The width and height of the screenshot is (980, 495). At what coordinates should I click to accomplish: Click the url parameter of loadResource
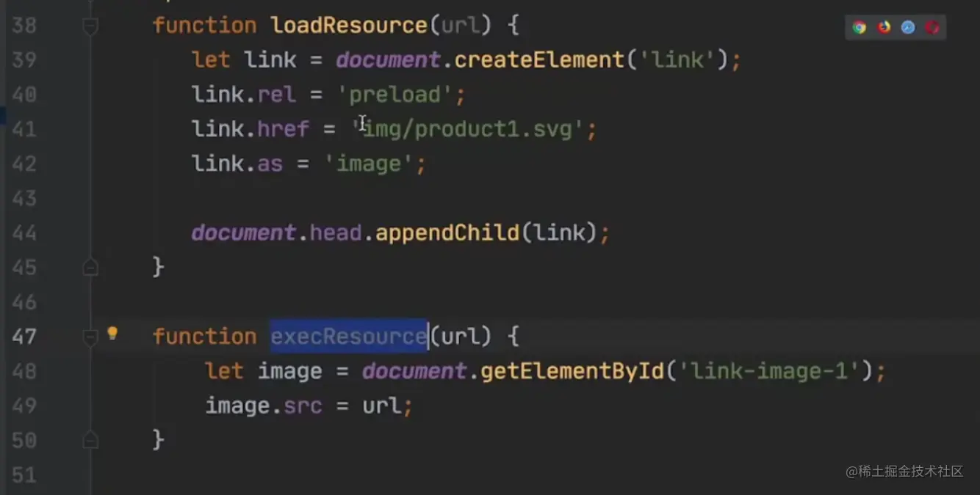[x=461, y=26]
